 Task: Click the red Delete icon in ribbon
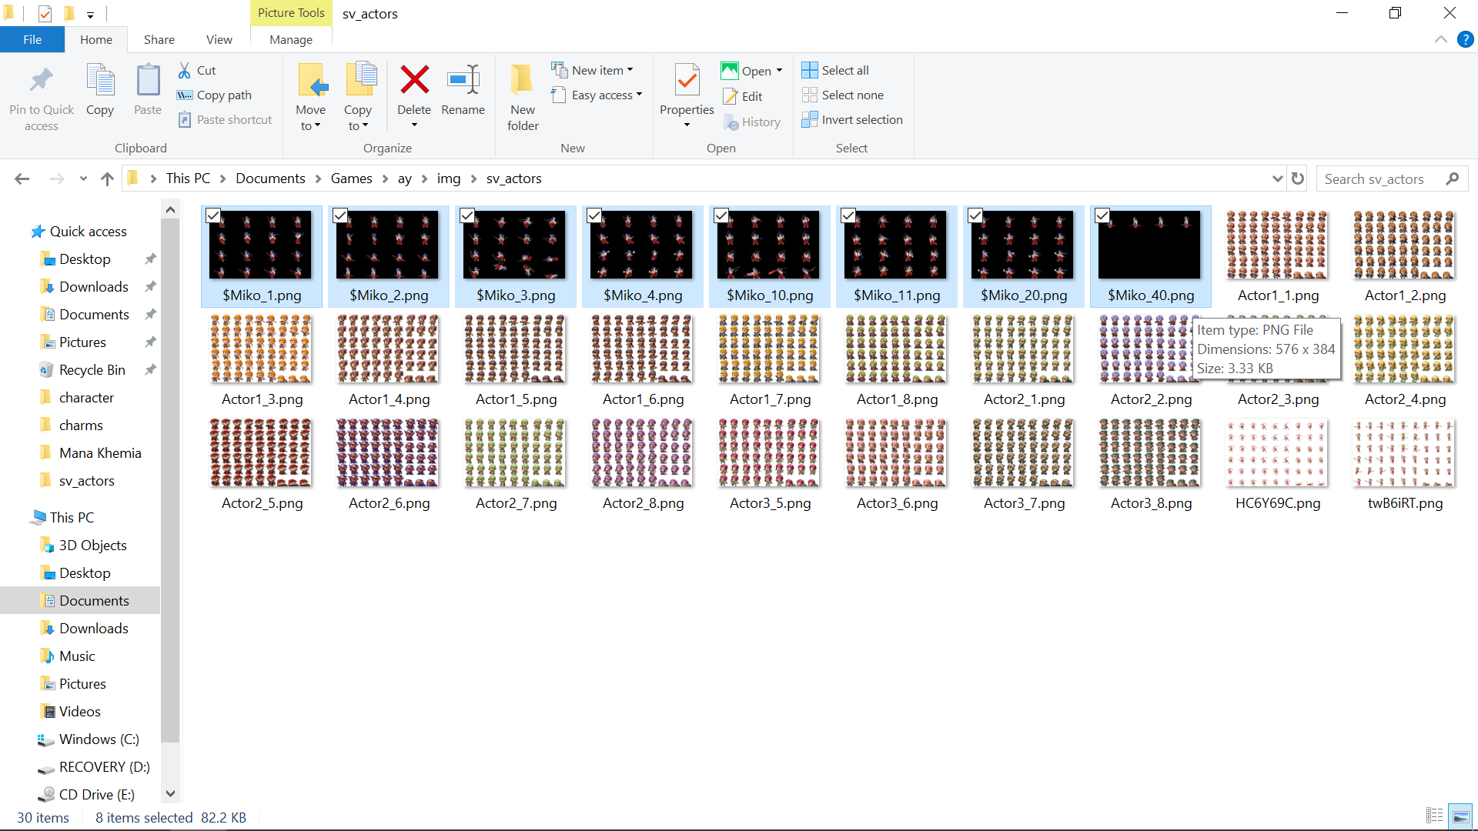point(414,80)
